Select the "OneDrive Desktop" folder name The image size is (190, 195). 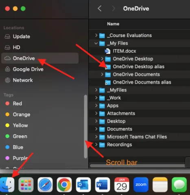point(133,59)
